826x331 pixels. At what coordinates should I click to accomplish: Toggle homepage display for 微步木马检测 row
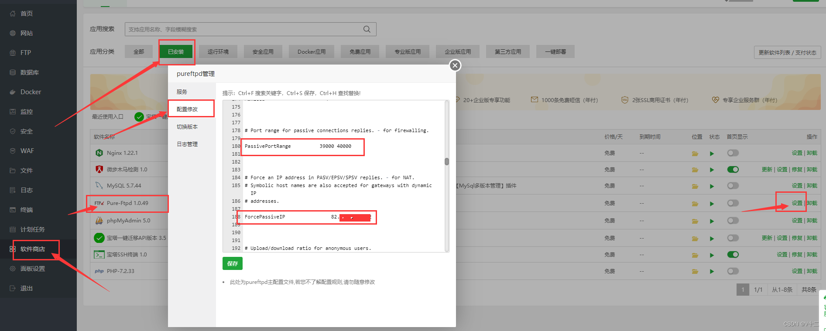(733, 170)
